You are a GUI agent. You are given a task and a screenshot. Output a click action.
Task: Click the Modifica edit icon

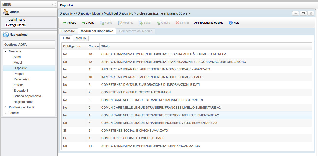click(120, 23)
